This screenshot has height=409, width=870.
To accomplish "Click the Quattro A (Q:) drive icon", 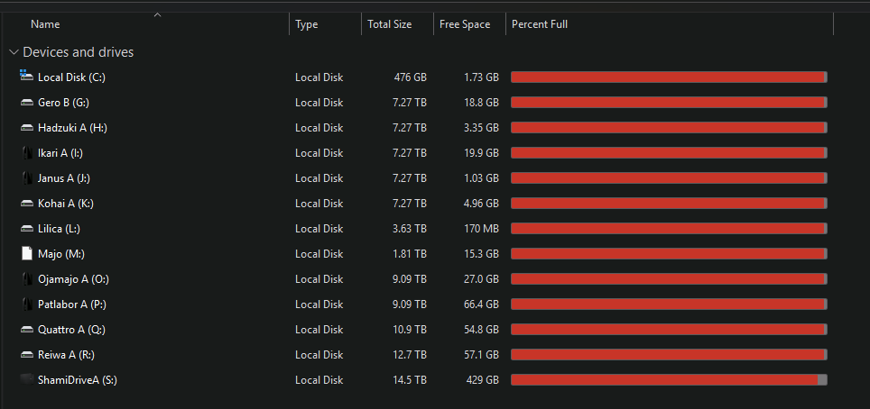I will [27, 329].
